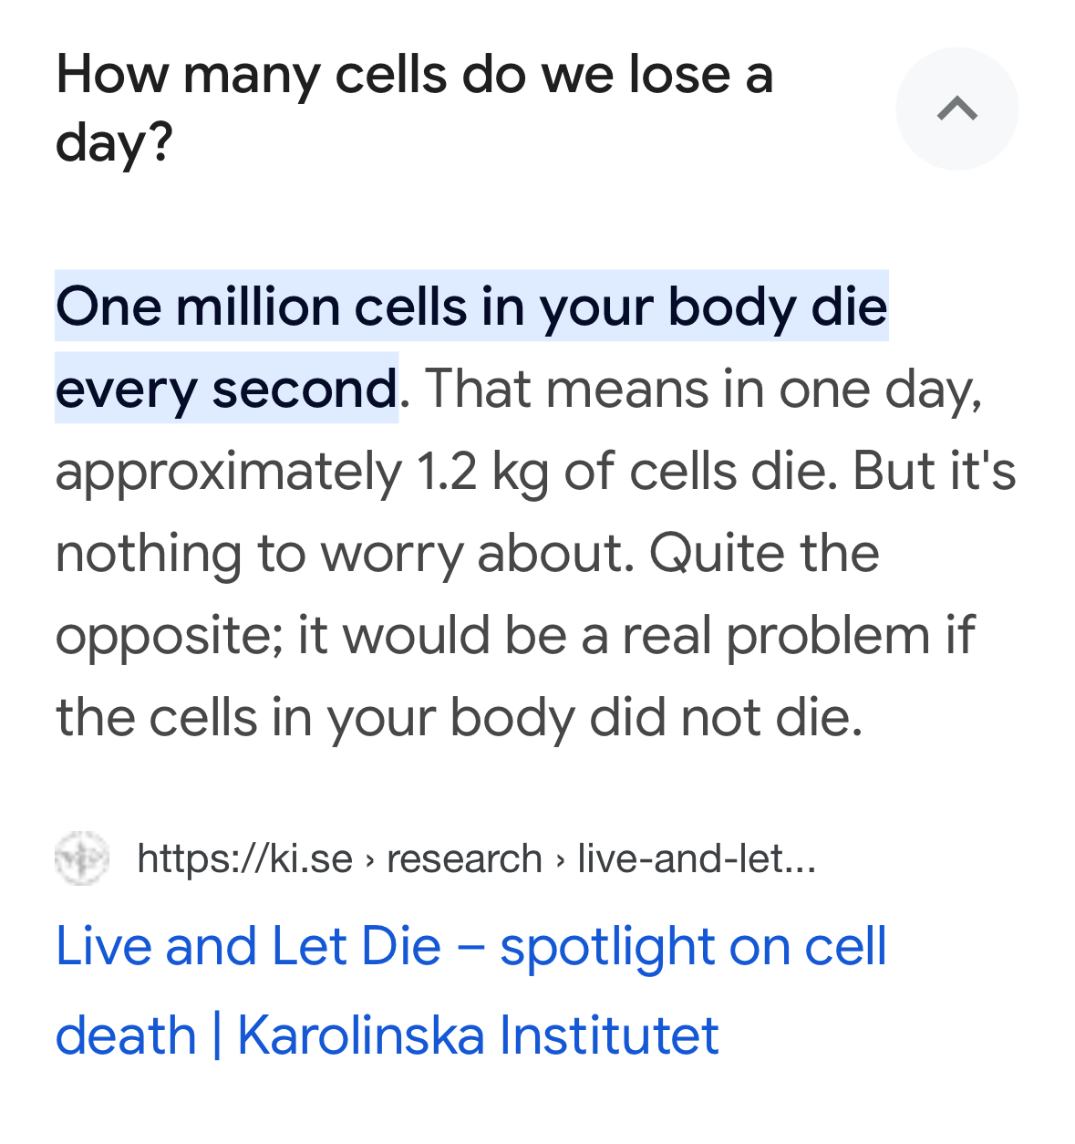Click the text "it would be a real problem if"
Viewport: 1075px width, 1144px height.
636,635
